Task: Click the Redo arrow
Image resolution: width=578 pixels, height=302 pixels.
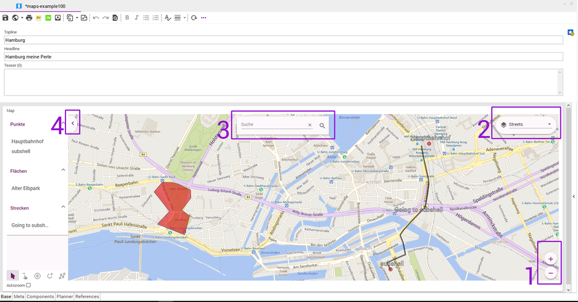Action: point(105,18)
